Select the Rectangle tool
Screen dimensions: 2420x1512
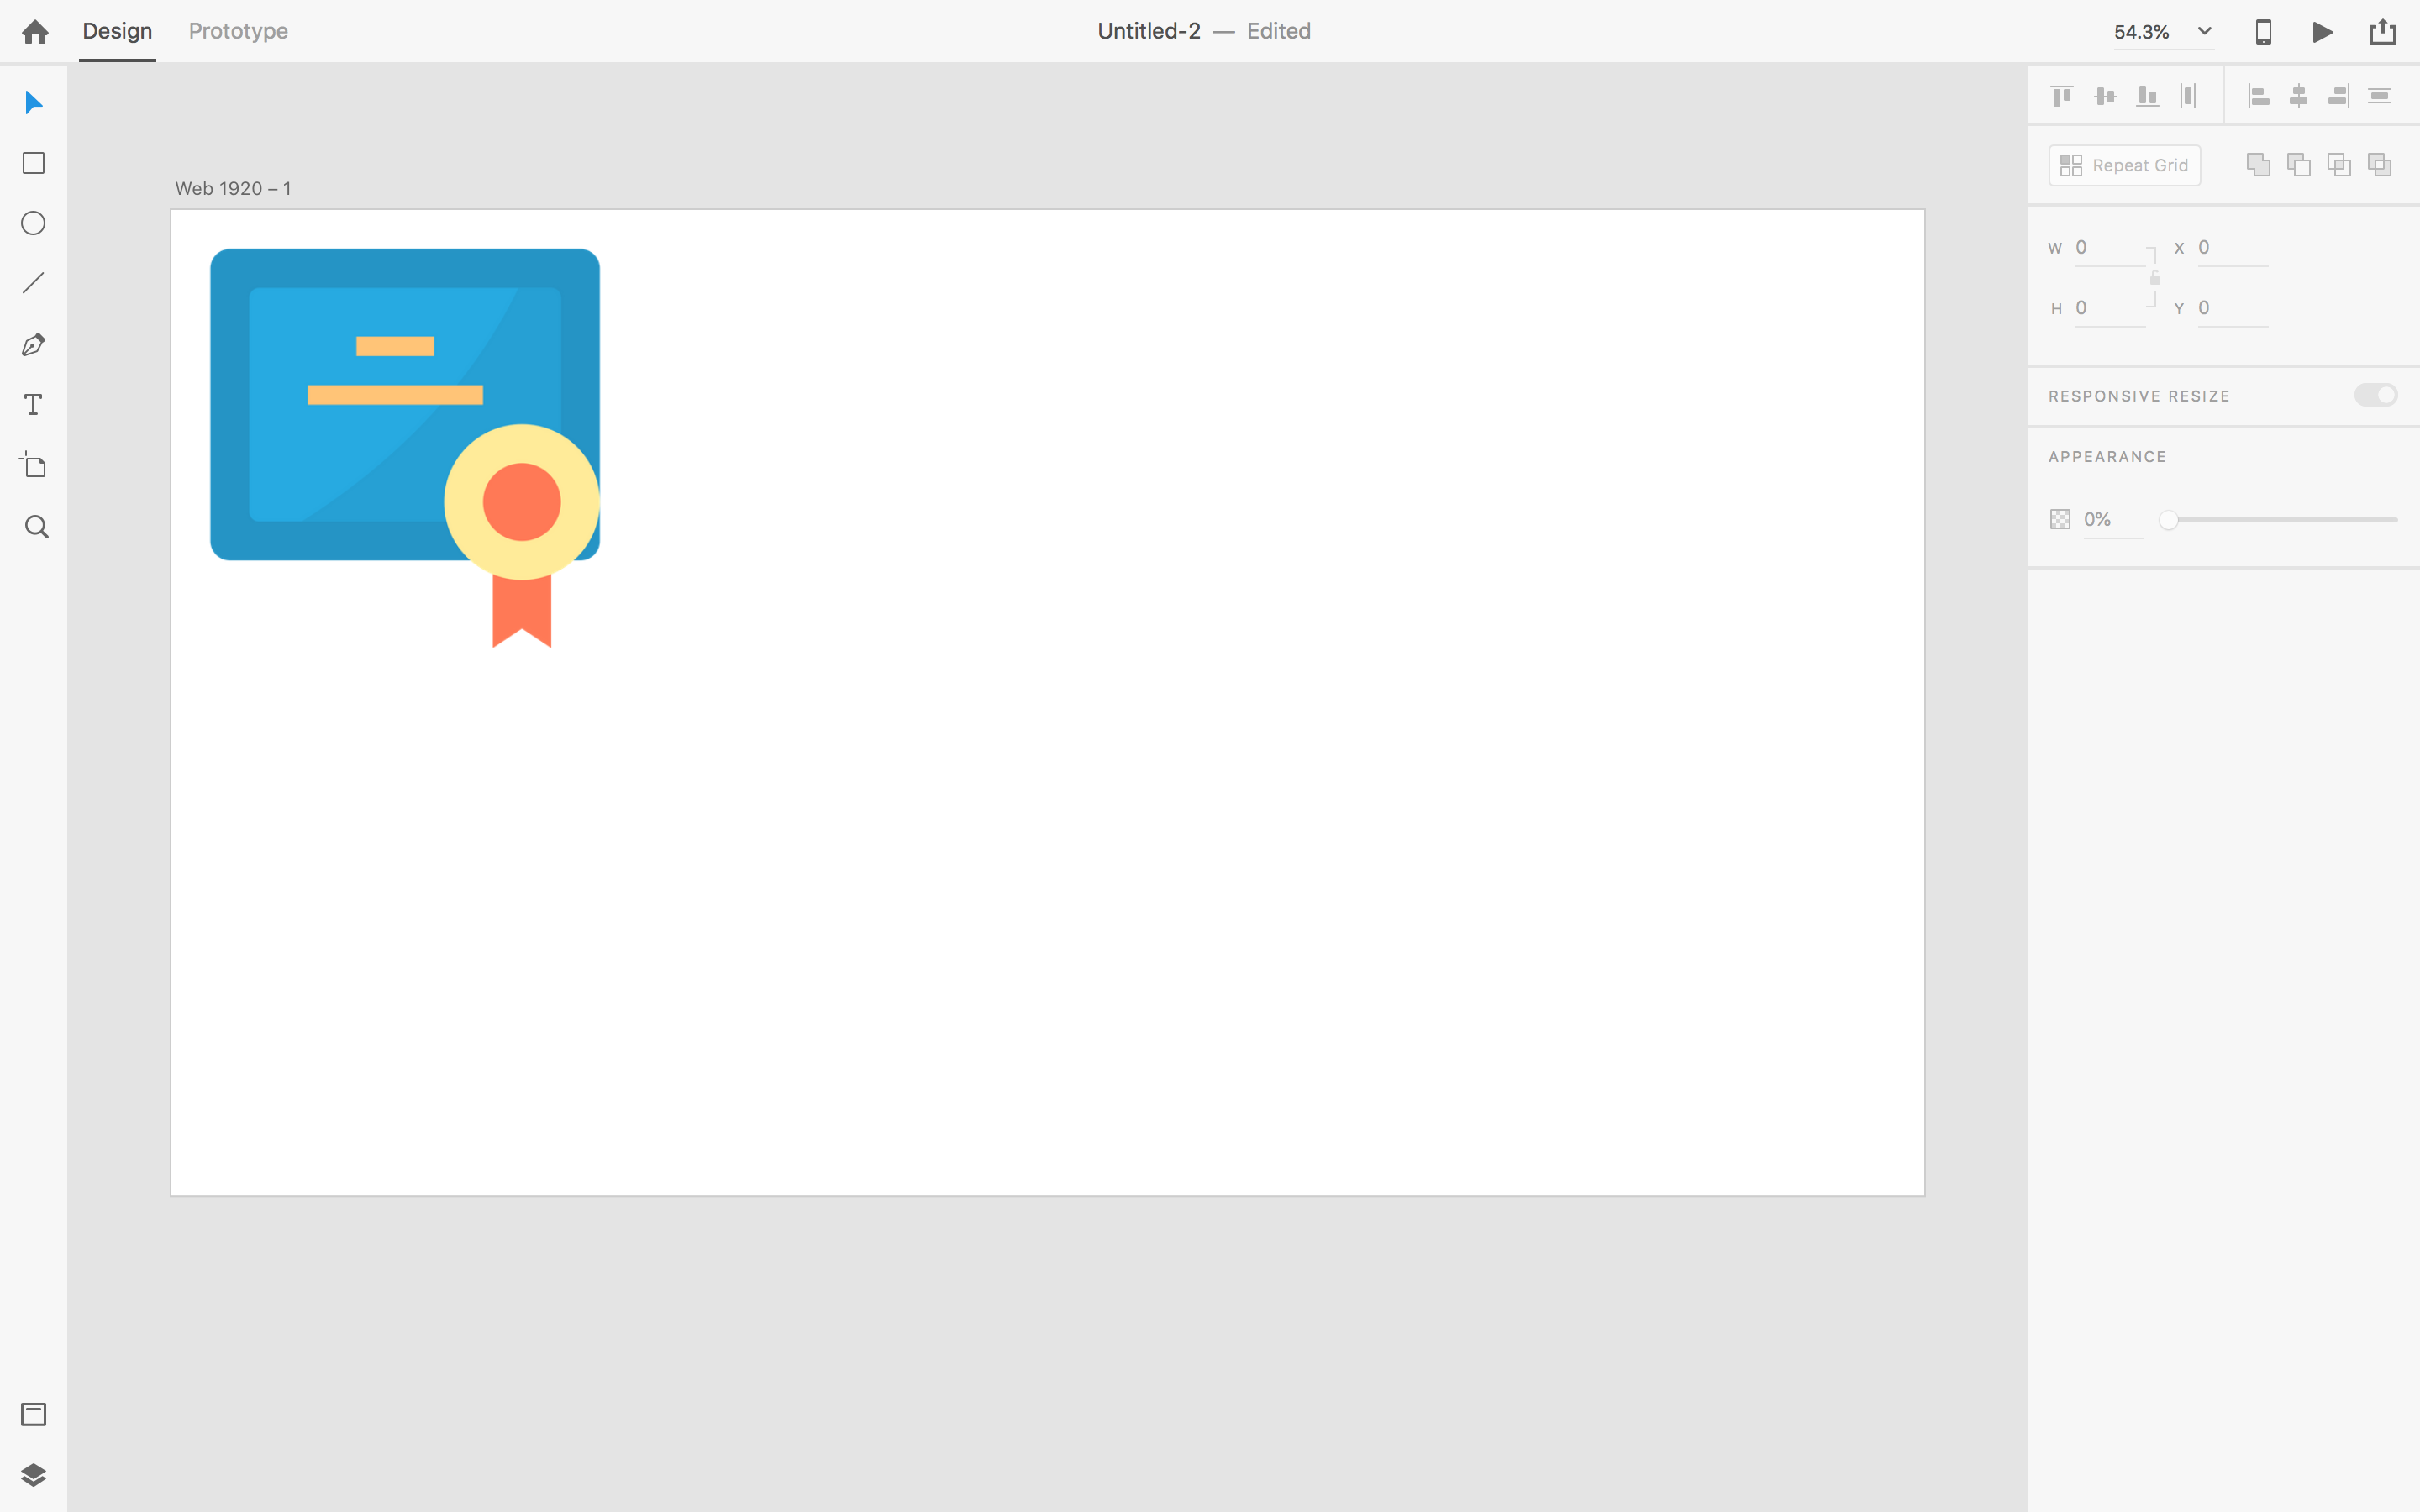pos(33,164)
